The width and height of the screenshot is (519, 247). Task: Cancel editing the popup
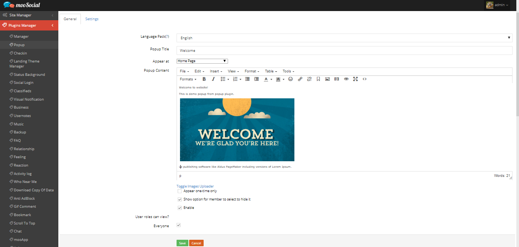[196, 243]
